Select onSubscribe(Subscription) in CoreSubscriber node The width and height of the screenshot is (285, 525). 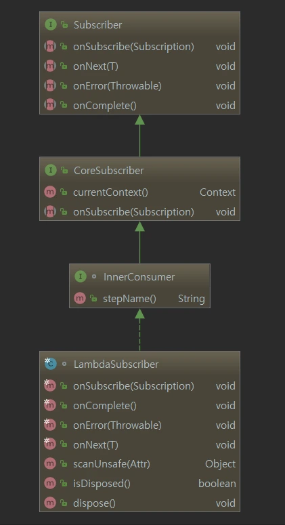point(140,211)
